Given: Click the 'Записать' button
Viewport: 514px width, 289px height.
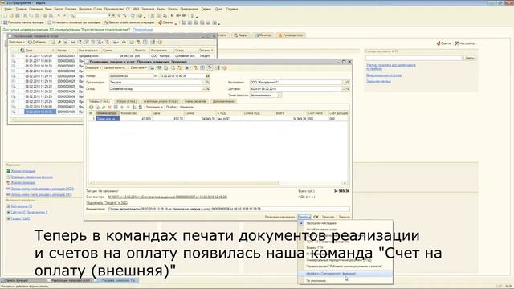Looking at the screenshot, I should [x=328, y=217].
